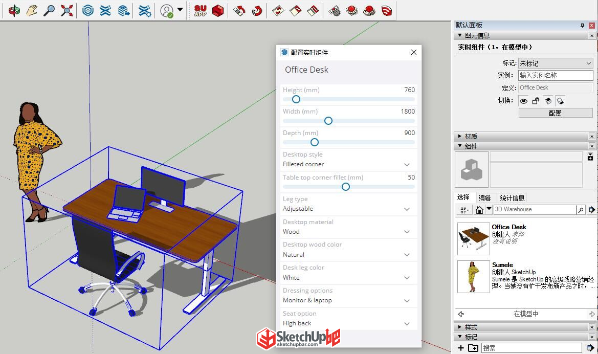Click the SU APP plugin icon
This screenshot has width=598, height=354.
coord(200,10)
